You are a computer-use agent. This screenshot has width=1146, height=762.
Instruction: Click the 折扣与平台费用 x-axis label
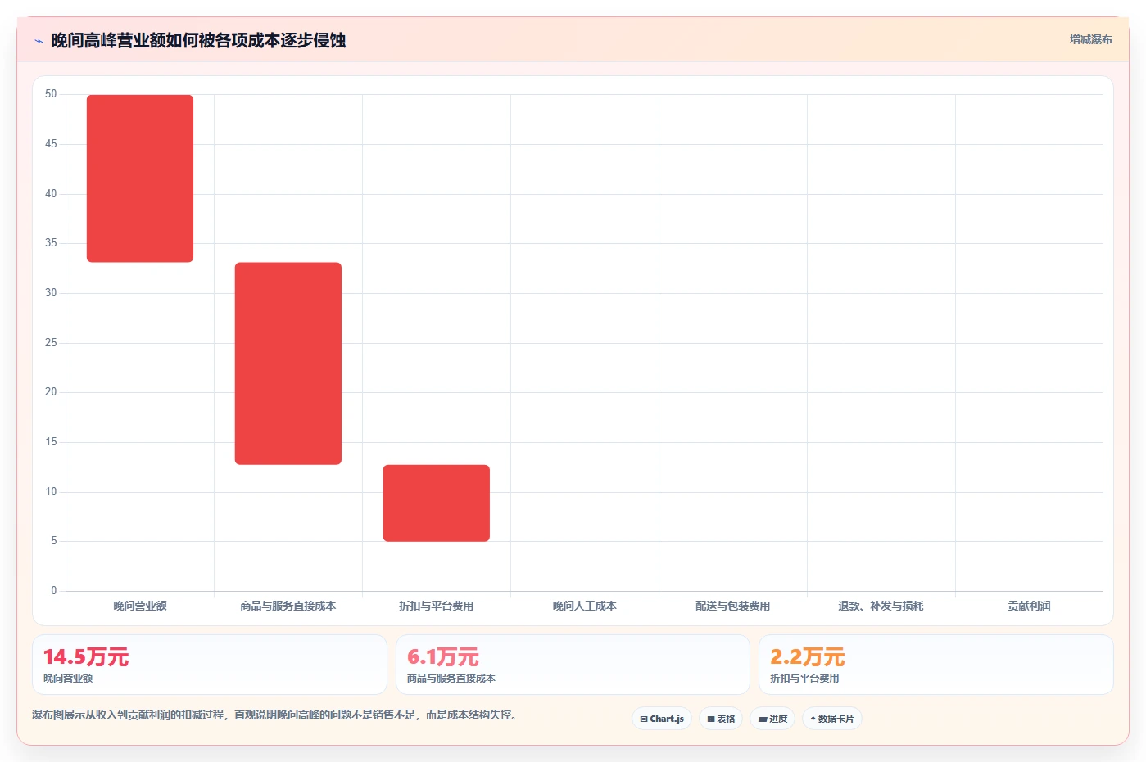[x=437, y=606]
